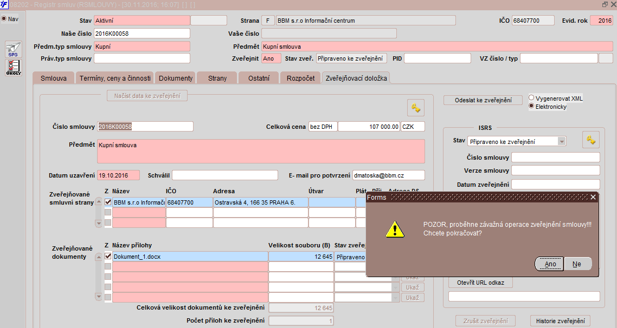This screenshot has height=328, width=617.
Task: Click down arrow of dokumenty list
Action: [x=99, y=297]
